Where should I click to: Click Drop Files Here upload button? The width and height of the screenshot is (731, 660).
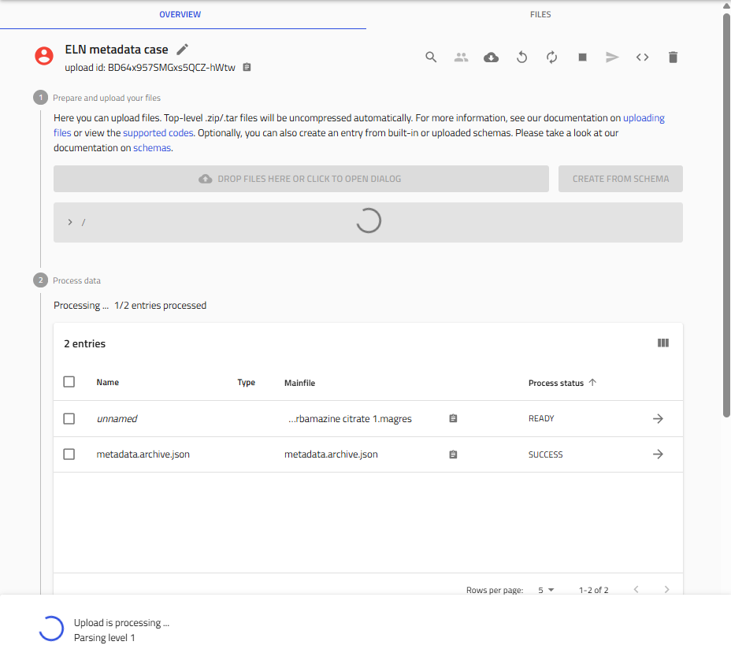301,179
